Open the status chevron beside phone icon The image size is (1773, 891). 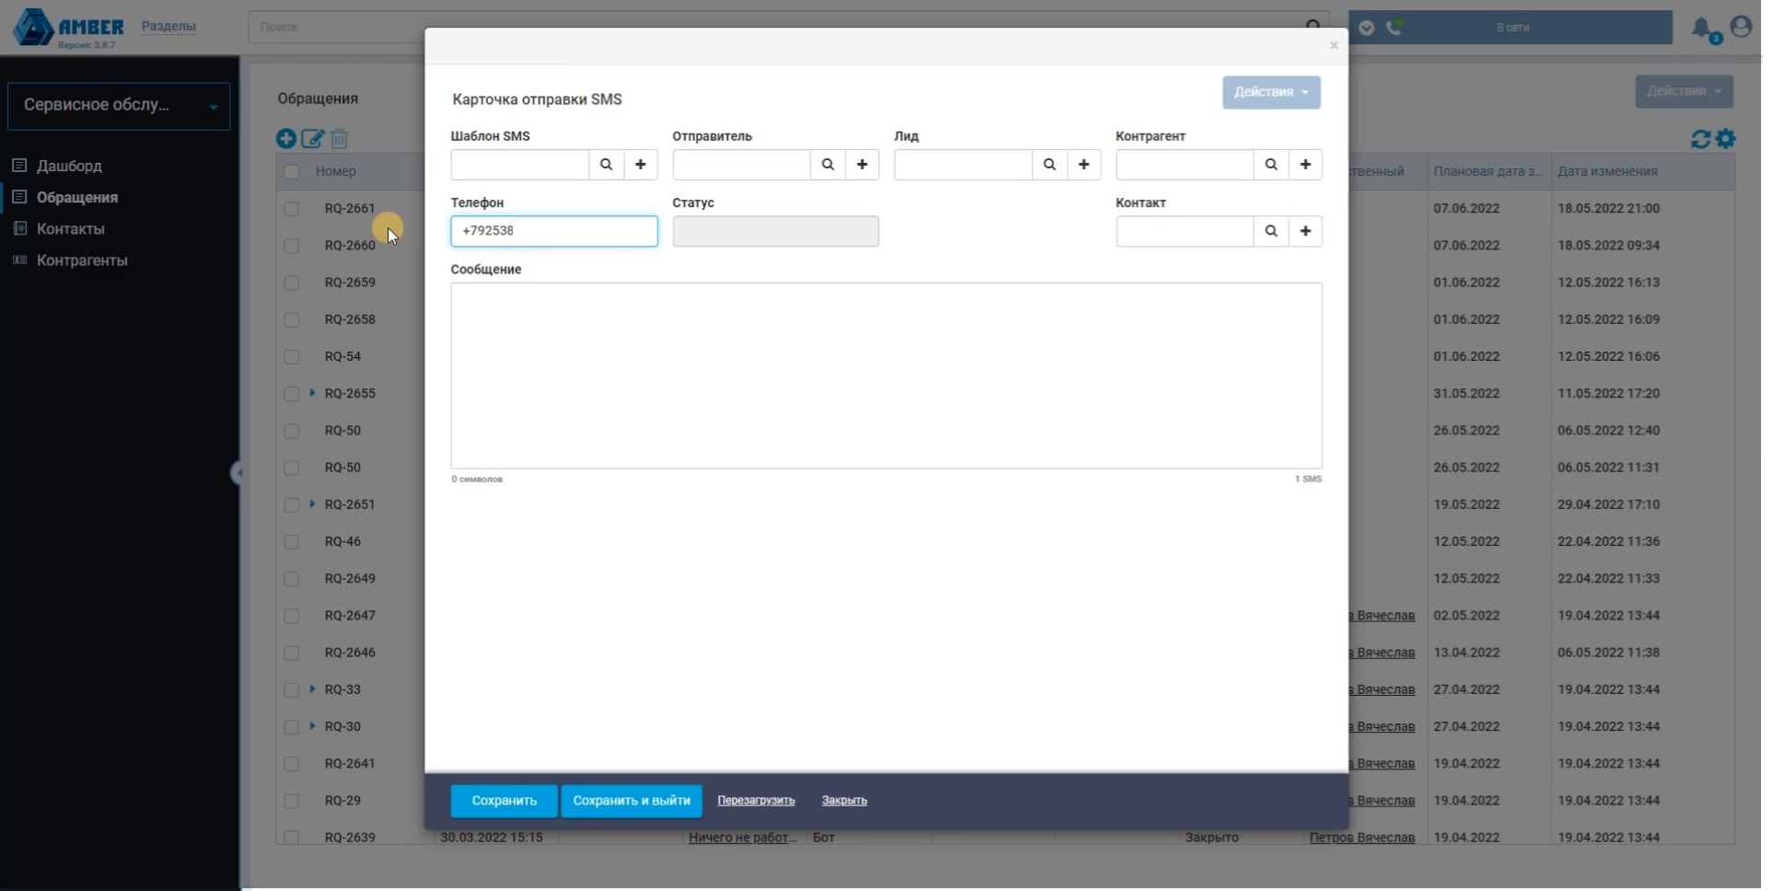coord(1367,28)
